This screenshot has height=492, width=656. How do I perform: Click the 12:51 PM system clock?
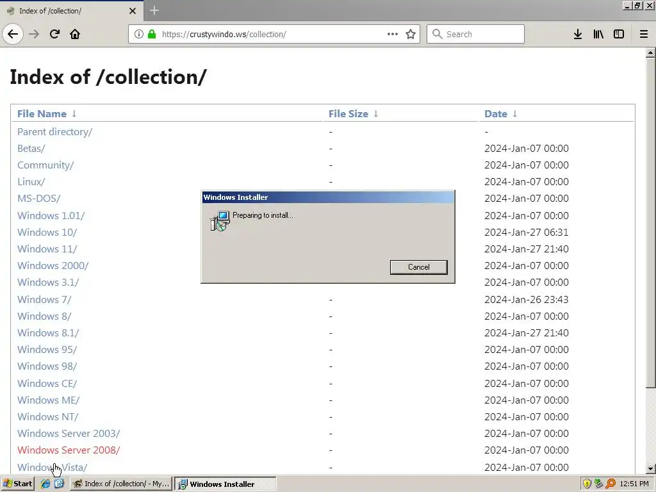tap(634, 484)
